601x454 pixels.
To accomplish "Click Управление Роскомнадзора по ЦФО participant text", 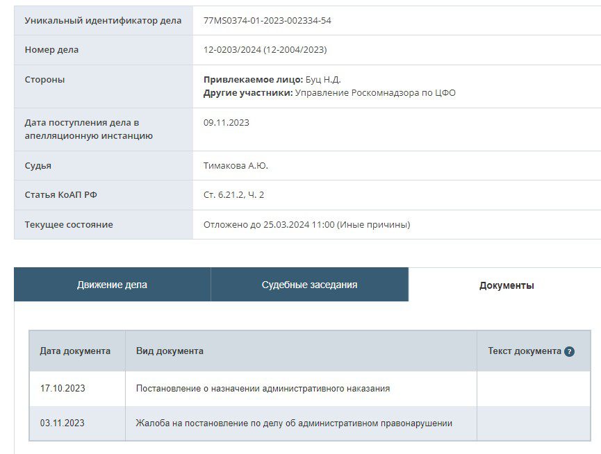I will pos(375,93).
